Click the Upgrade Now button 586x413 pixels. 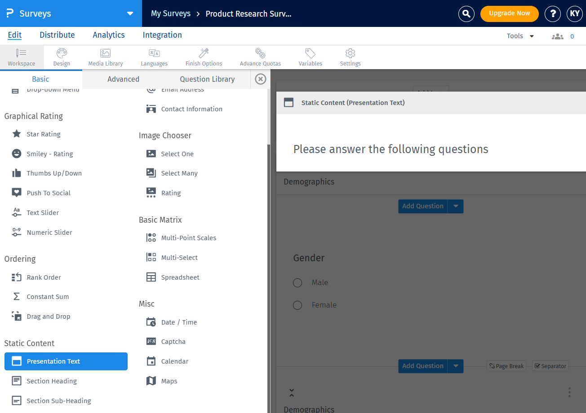(510, 13)
